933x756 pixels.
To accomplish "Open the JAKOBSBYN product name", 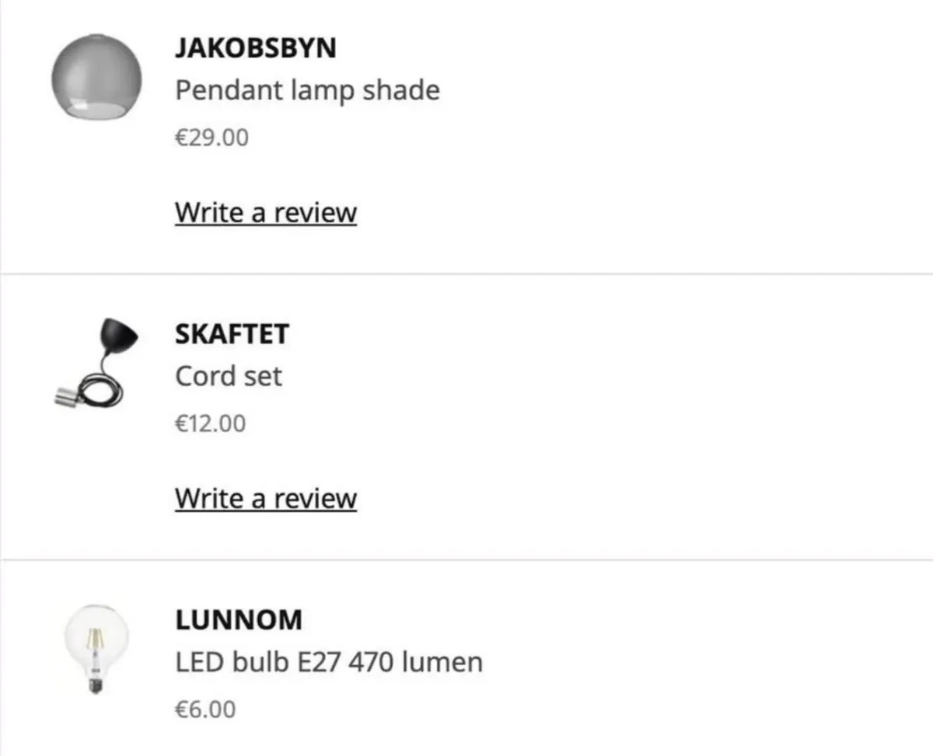I will point(257,48).
